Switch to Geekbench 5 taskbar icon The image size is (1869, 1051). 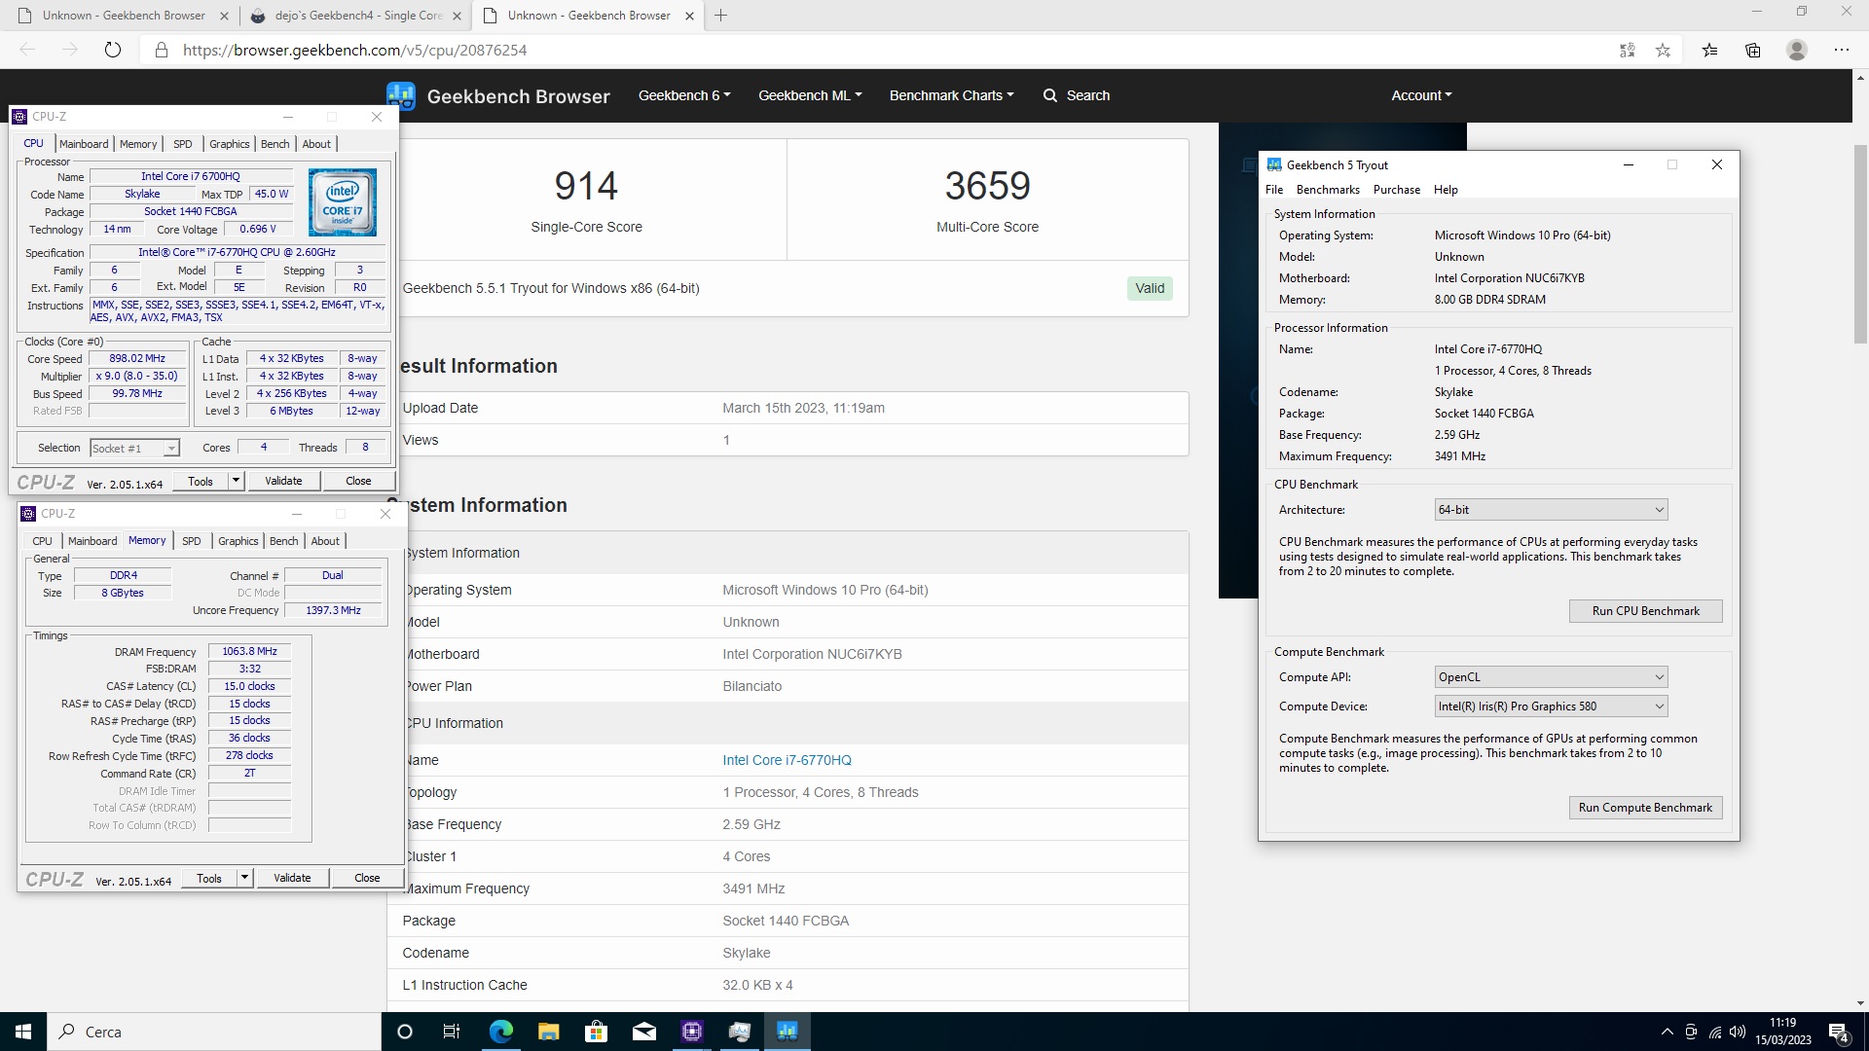(787, 1032)
